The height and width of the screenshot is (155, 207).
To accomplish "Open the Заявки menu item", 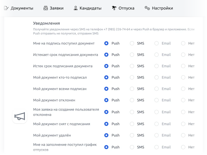I will click(x=57, y=8).
